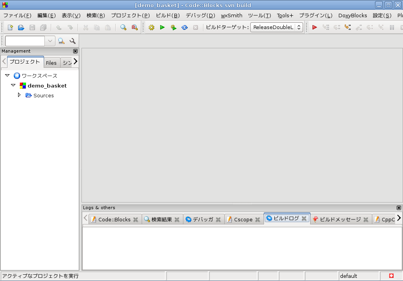Click the red icon in the status bar
This screenshot has height=281, width=403.
[391, 276]
